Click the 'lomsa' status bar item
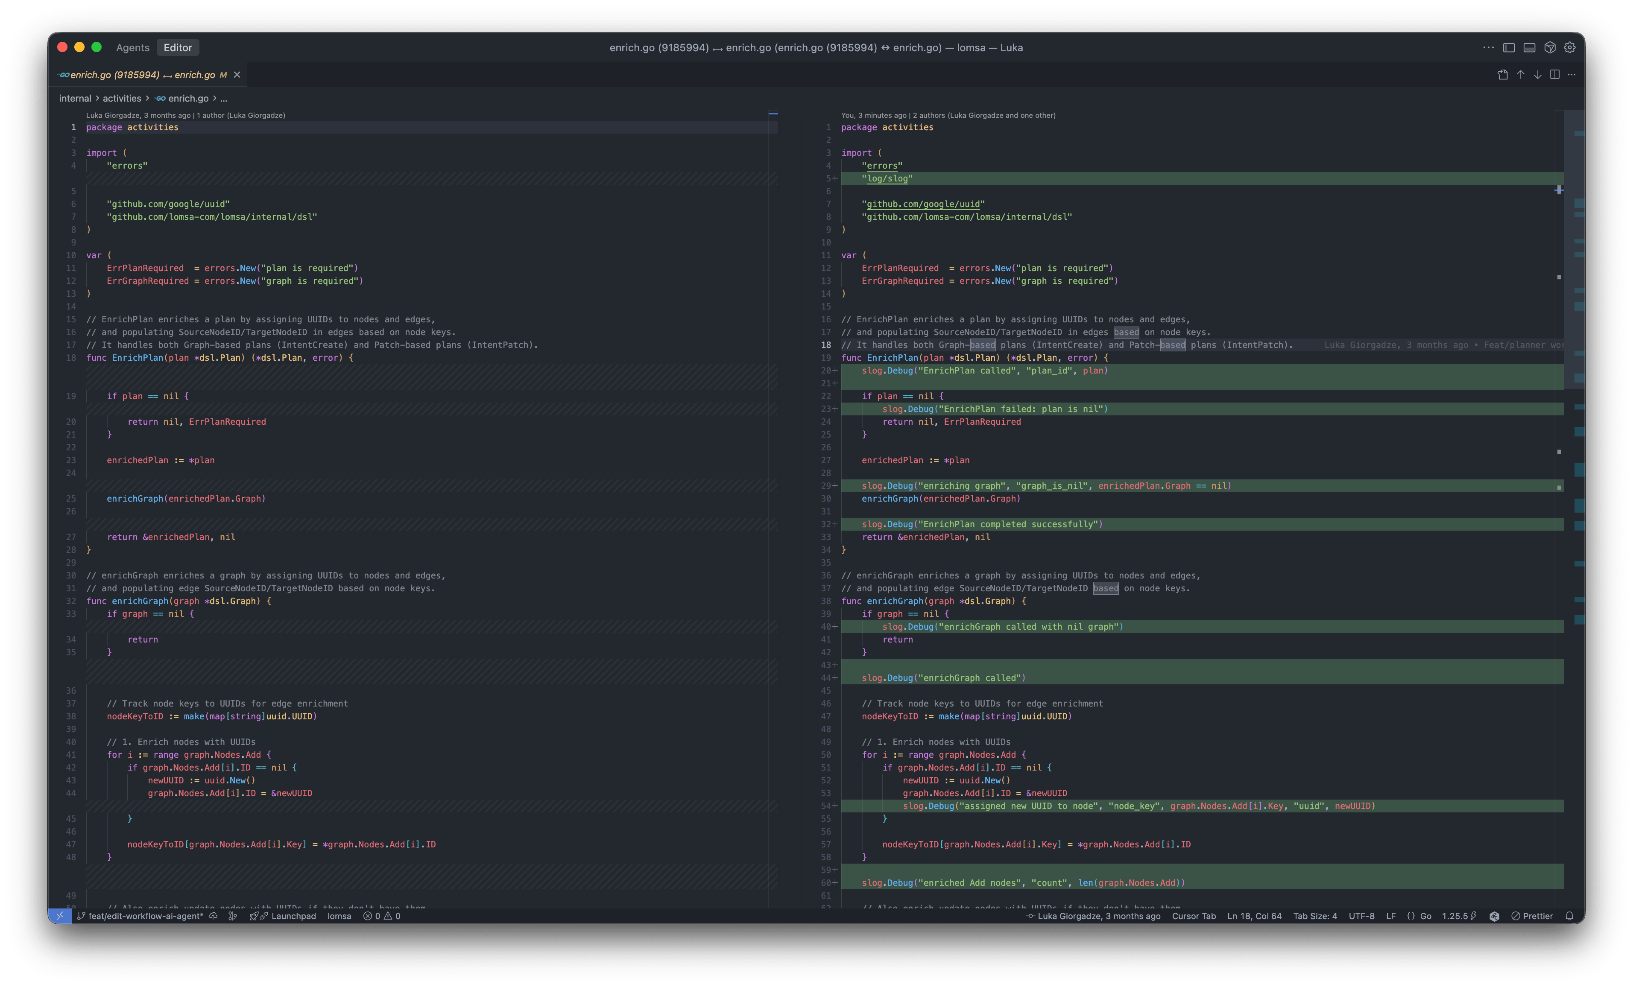The height and width of the screenshot is (987, 1633). click(x=339, y=916)
